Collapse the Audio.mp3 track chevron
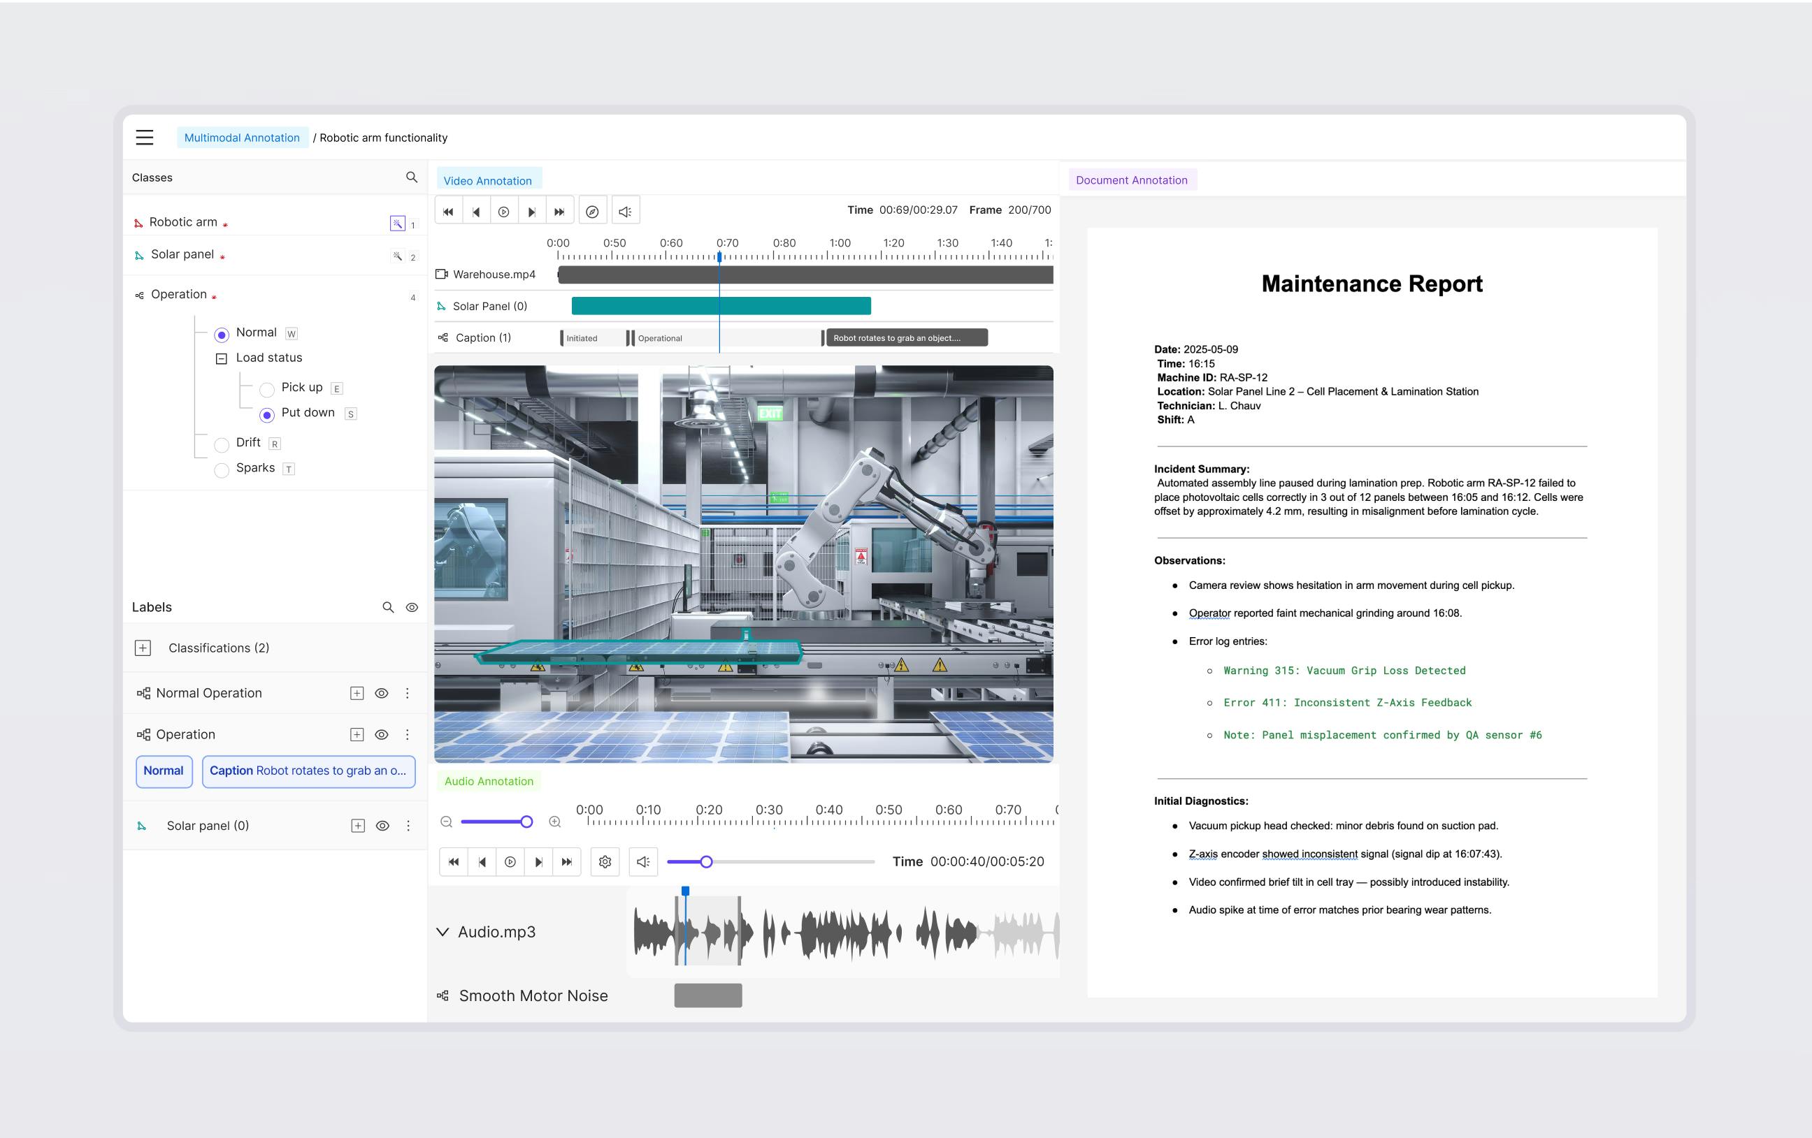Image resolution: width=1812 pixels, height=1138 pixels. 443,932
